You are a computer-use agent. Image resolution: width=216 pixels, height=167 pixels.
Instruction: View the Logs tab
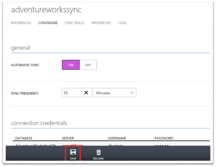pyautogui.click(x=122, y=23)
